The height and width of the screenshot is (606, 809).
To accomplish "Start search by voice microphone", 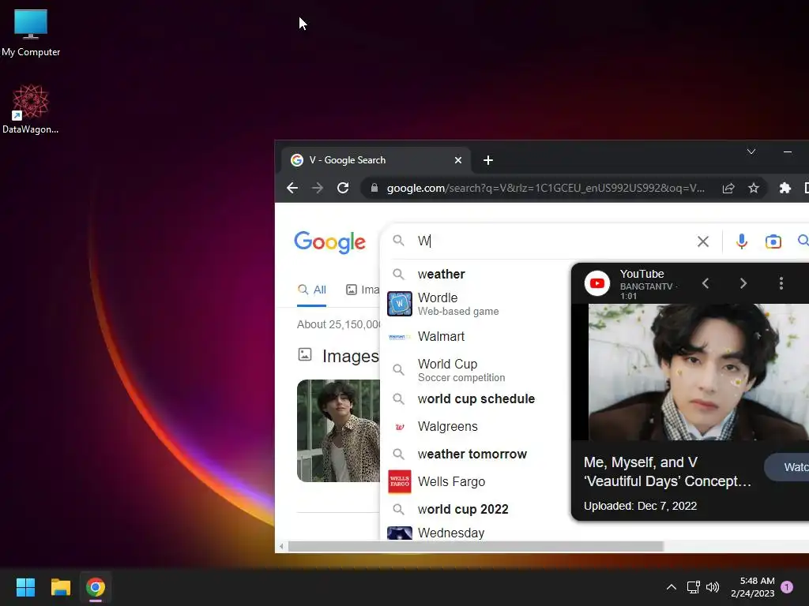I will [x=741, y=241].
